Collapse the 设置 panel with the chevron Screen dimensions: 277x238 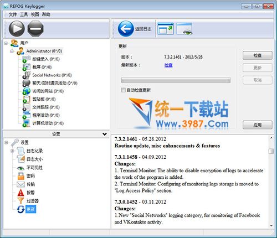click(105, 134)
